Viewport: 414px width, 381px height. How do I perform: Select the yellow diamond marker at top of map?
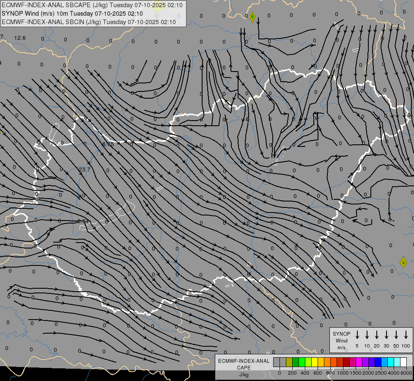point(252,17)
